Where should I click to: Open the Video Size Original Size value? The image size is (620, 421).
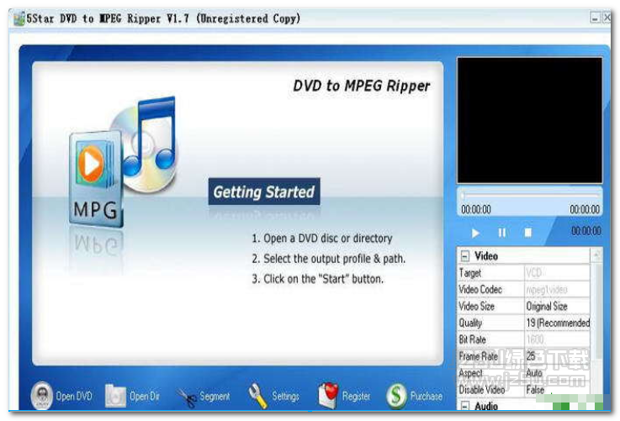click(557, 306)
